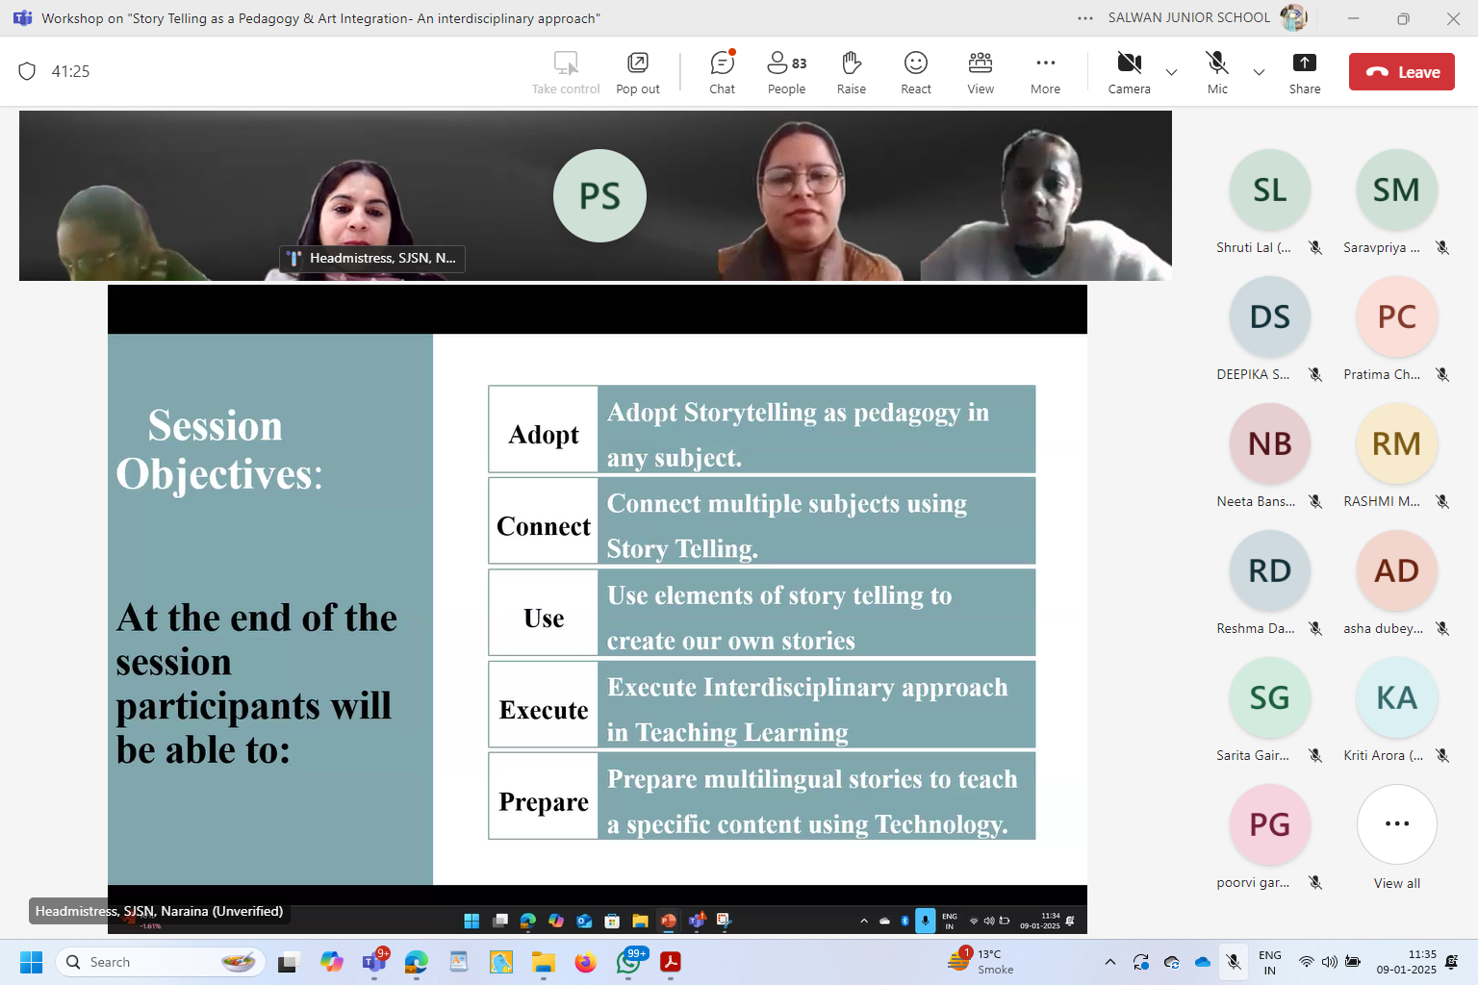The height and width of the screenshot is (985, 1478).
Task: Pop out the shared content
Action: pyautogui.click(x=637, y=72)
